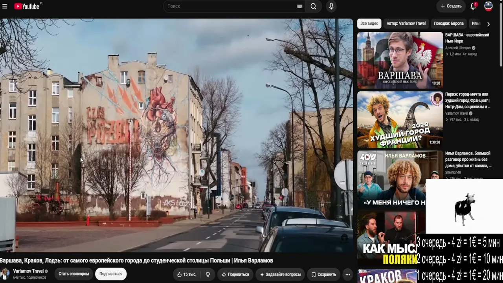The image size is (503, 283).
Task: Open the virtual keyboard in the search box
Action: pyautogui.click(x=299, y=6)
